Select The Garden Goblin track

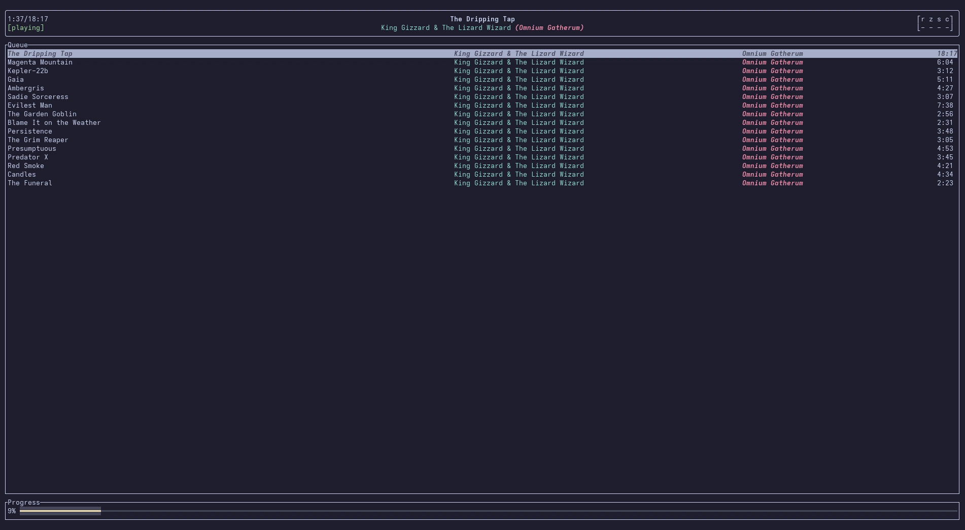[x=482, y=114]
